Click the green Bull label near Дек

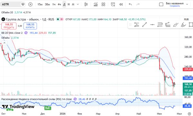pyautogui.click(x=47, y=108)
